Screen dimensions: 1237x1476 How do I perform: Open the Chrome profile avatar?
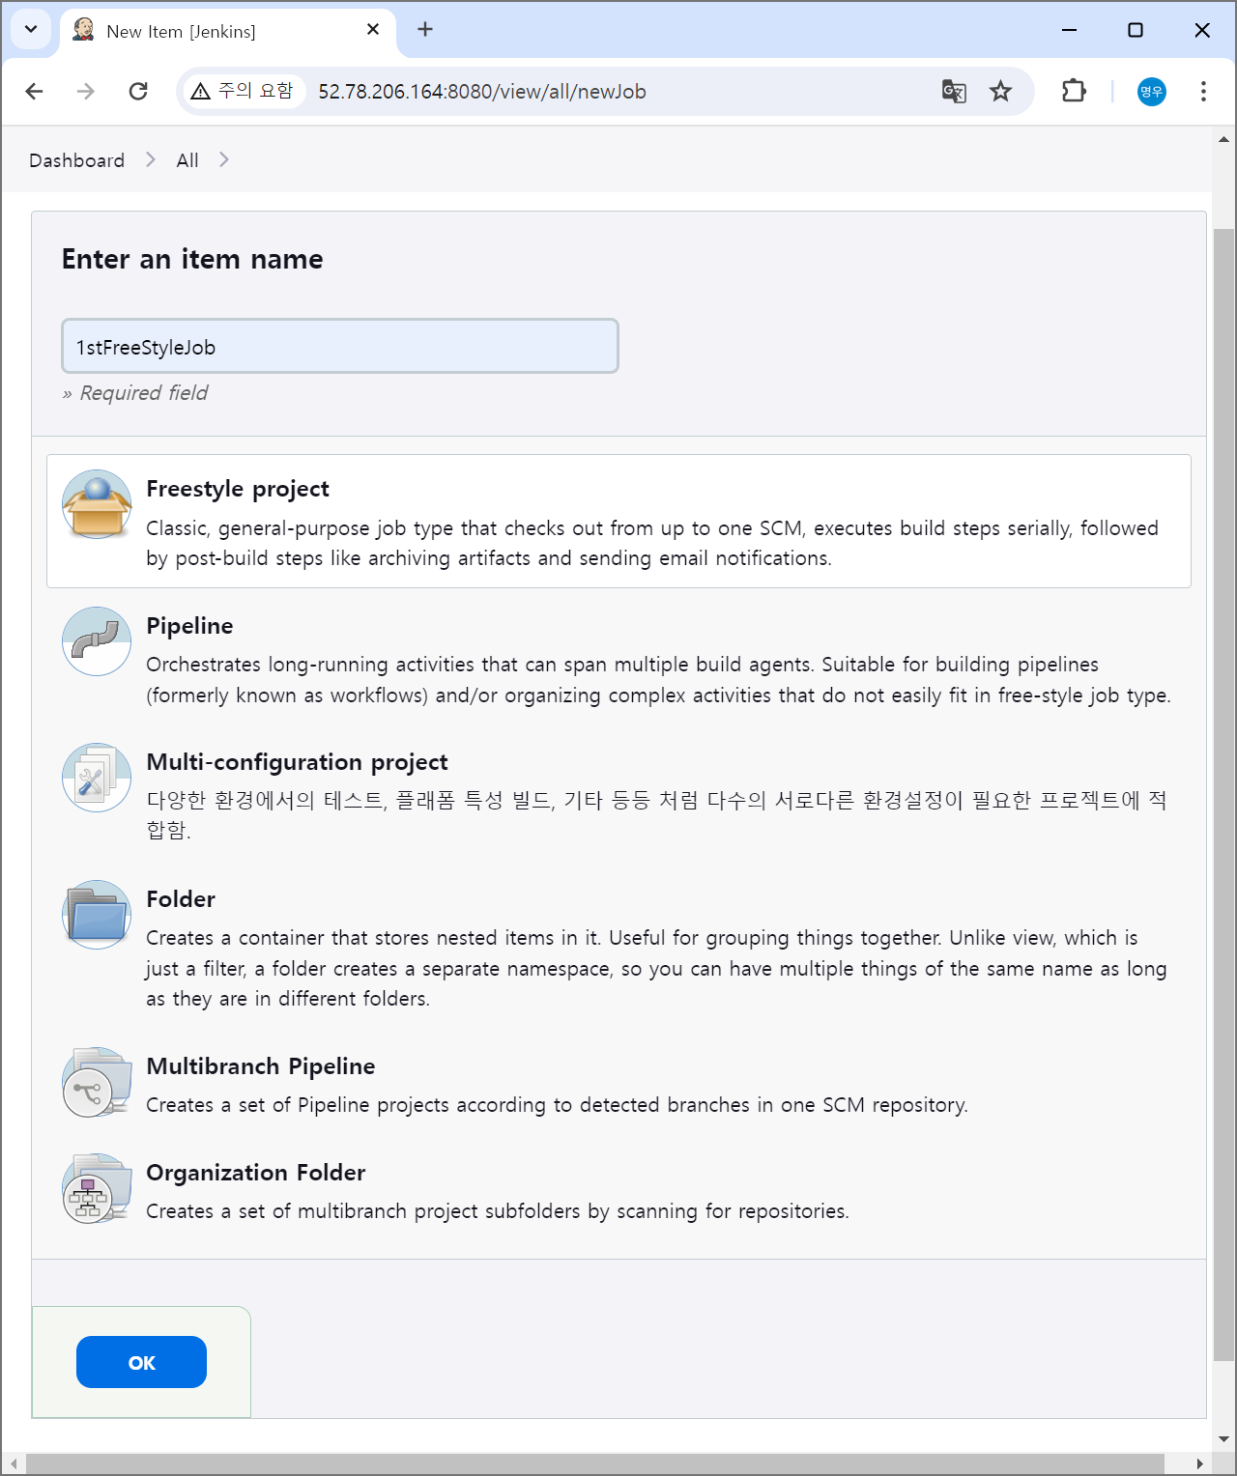point(1151,91)
